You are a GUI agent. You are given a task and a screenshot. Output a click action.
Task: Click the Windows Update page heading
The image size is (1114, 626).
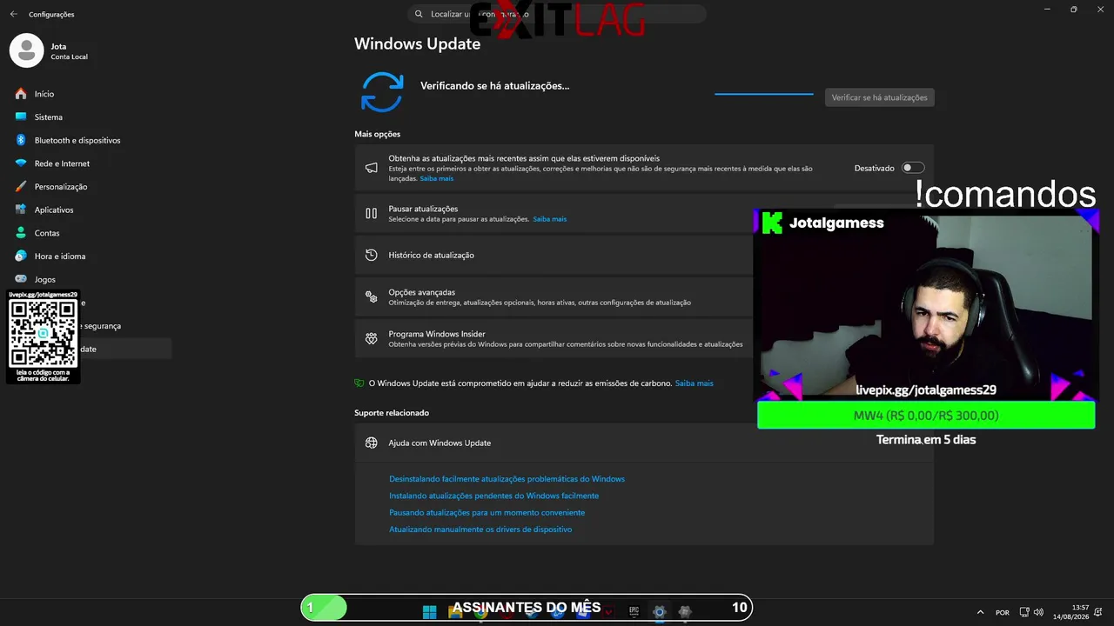(x=417, y=43)
